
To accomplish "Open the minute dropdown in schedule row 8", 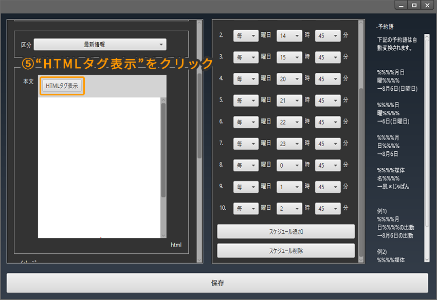I will tap(328, 165).
